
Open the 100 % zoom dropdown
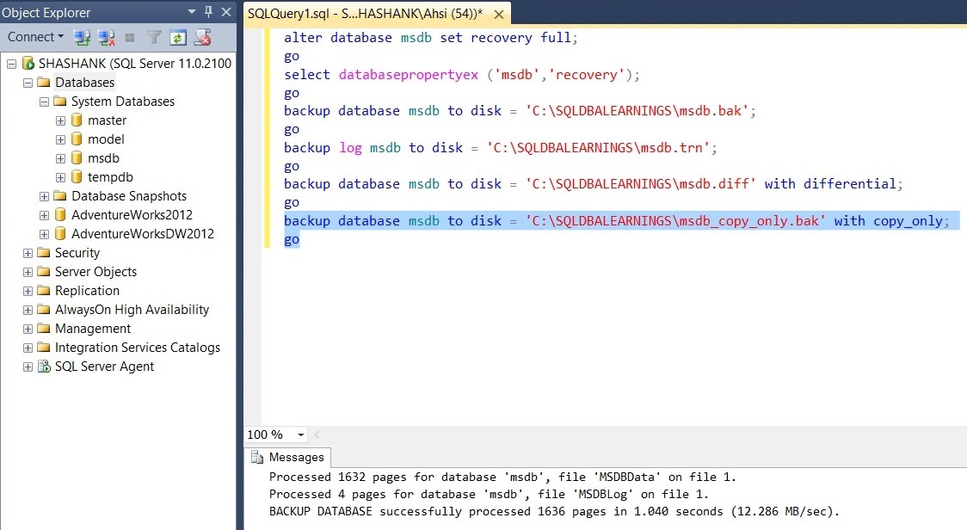point(300,435)
